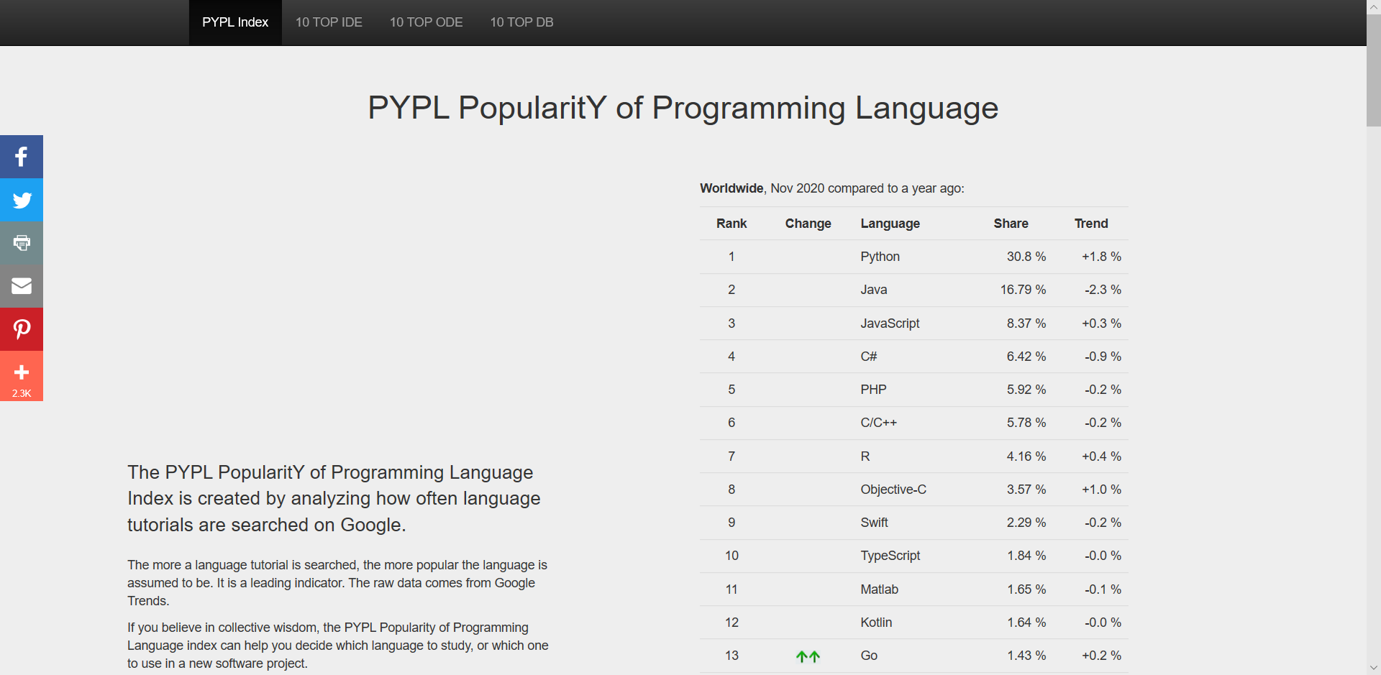This screenshot has width=1381, height=675.
Task: Click Objective-C's +1.0 % trend value
Action: (x=1101, y=490)
